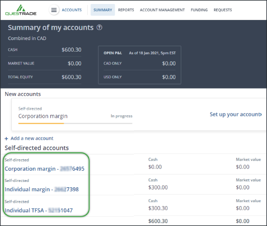Image resolution: width=267 pixels, height=226 pixels.
Task: Click the Self-directed accounts heading
Action: pyautogui.click(x=36, y=148)
